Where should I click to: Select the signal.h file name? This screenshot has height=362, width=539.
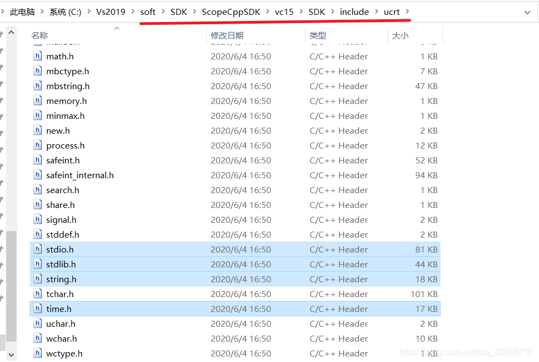(x=61, y=220)
